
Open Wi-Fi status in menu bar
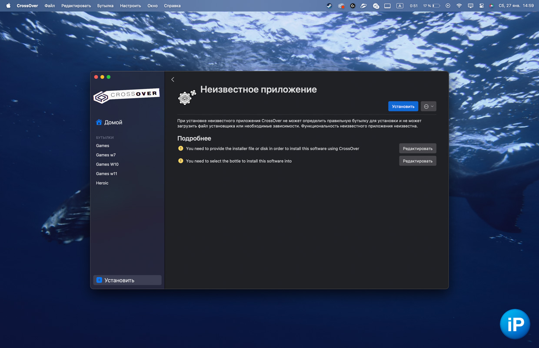coord(459,6)
